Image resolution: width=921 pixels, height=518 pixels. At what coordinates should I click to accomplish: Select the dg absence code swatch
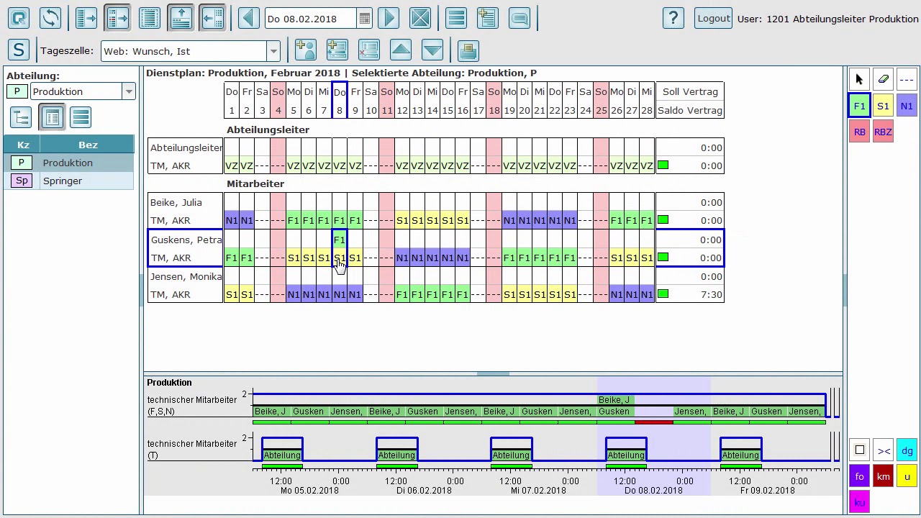[907, 450]
